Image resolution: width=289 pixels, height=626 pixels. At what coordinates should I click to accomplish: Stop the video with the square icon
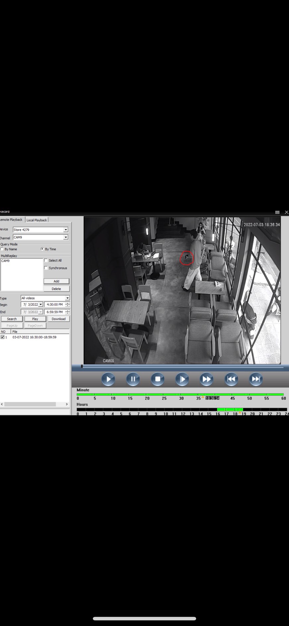pyautogui.click(x=158, y=379)
